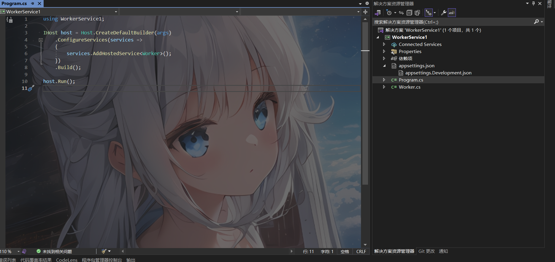Open appsettings.Development.json file
This screenshot has height=262, width=555.
point(438,73)
